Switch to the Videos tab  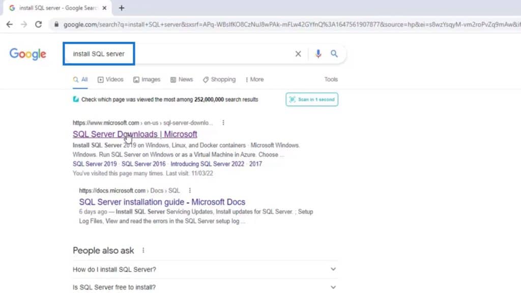pos(110,79)
